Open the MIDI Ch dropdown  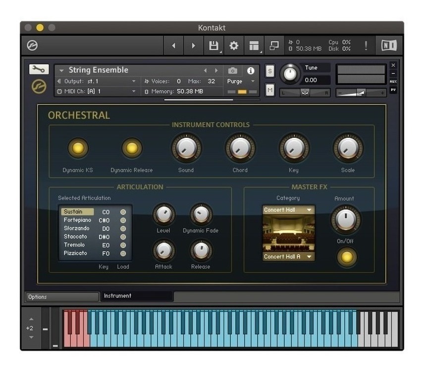[97, 91]
